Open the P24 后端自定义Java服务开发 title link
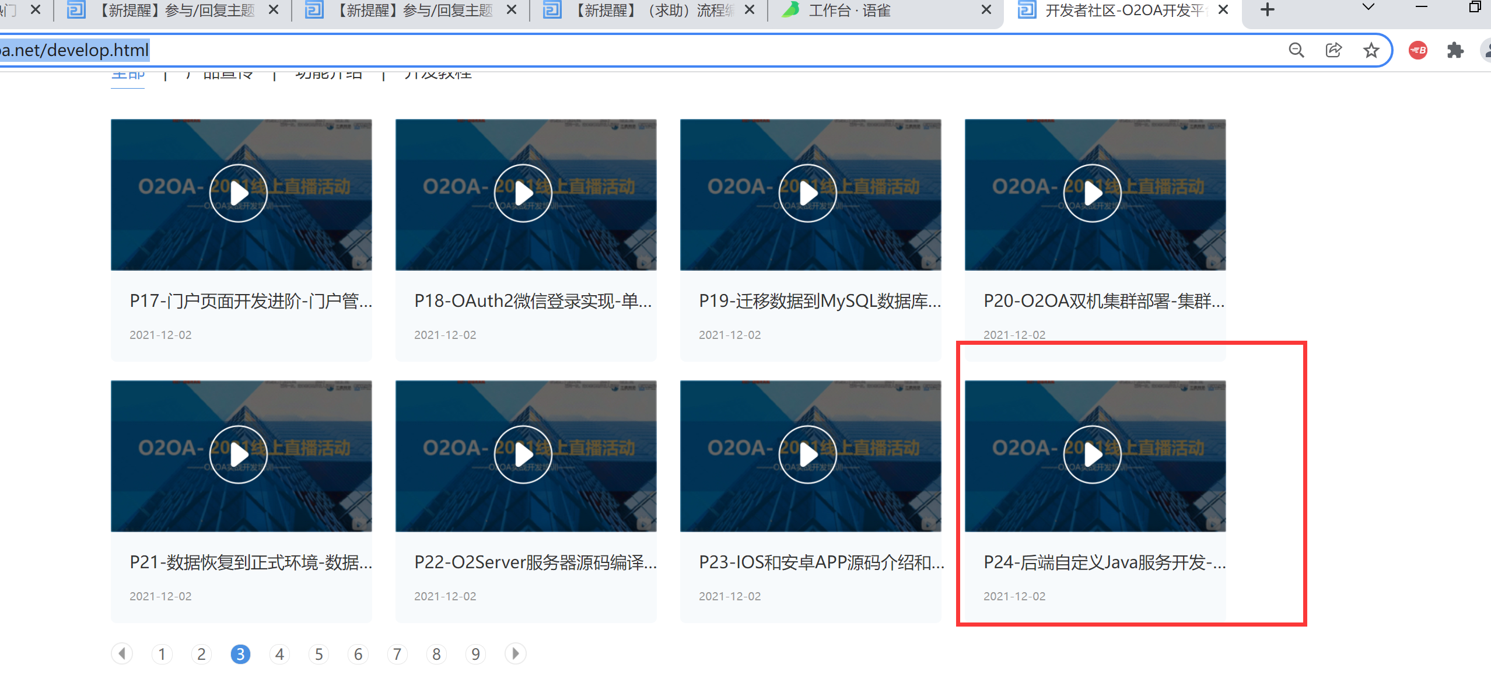The width and height of the screenshot is (1491, 675). click(1104, 562)
